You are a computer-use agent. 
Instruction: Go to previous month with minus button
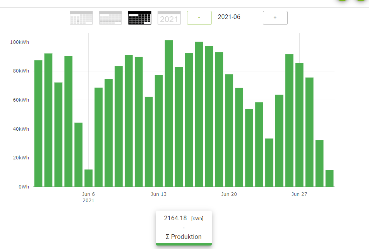(x=199, y=18)
